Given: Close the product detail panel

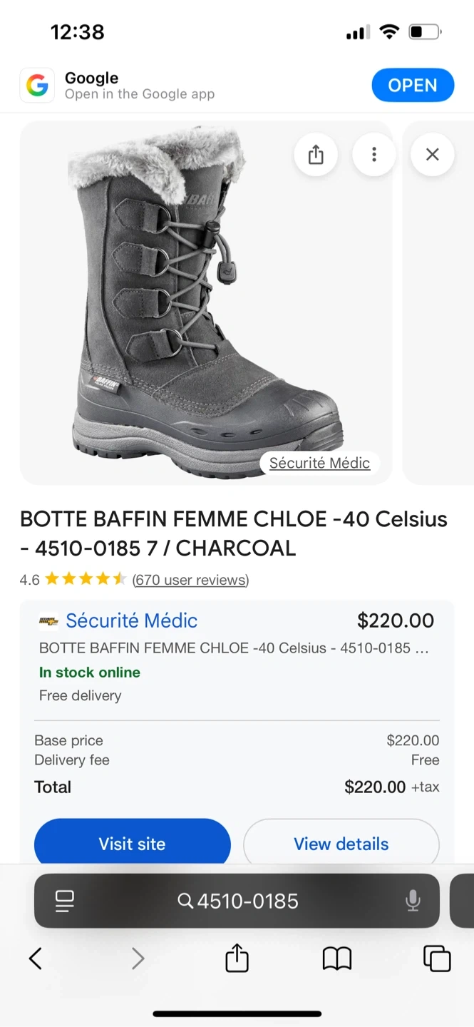Looking at the screenshot, I should (432, 155).
